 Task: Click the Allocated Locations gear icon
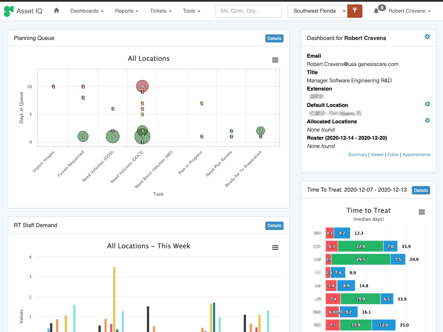coord(427,121)
